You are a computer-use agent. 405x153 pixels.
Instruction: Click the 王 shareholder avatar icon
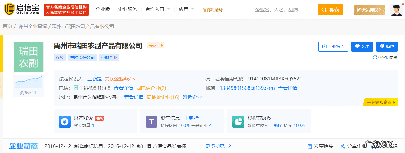click(x=151, y=122)
